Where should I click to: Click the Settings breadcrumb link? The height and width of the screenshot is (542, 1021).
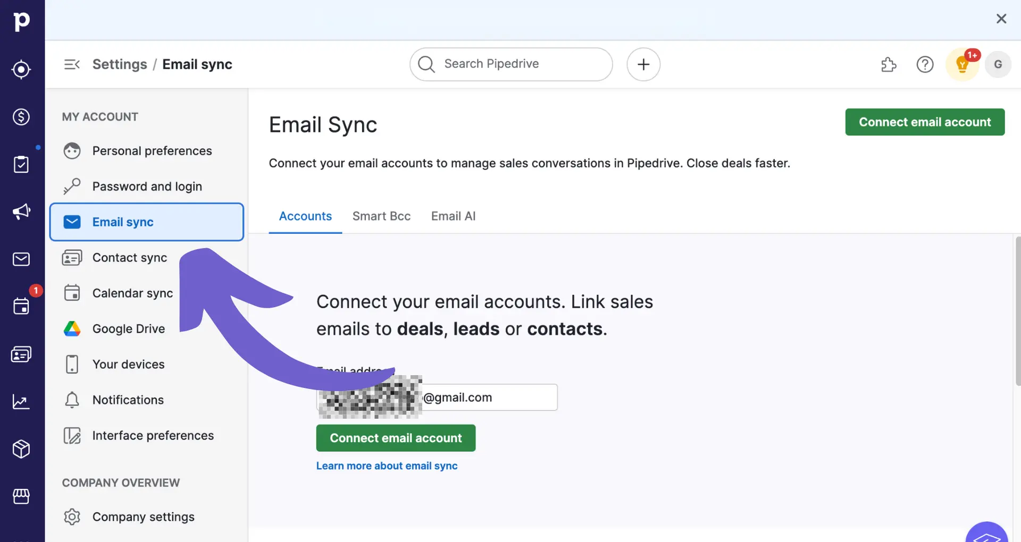[120, 64]
